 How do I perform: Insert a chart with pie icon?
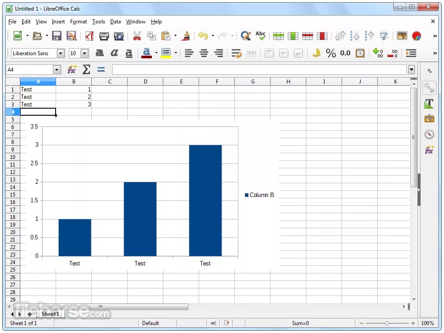tap(417, 36)
